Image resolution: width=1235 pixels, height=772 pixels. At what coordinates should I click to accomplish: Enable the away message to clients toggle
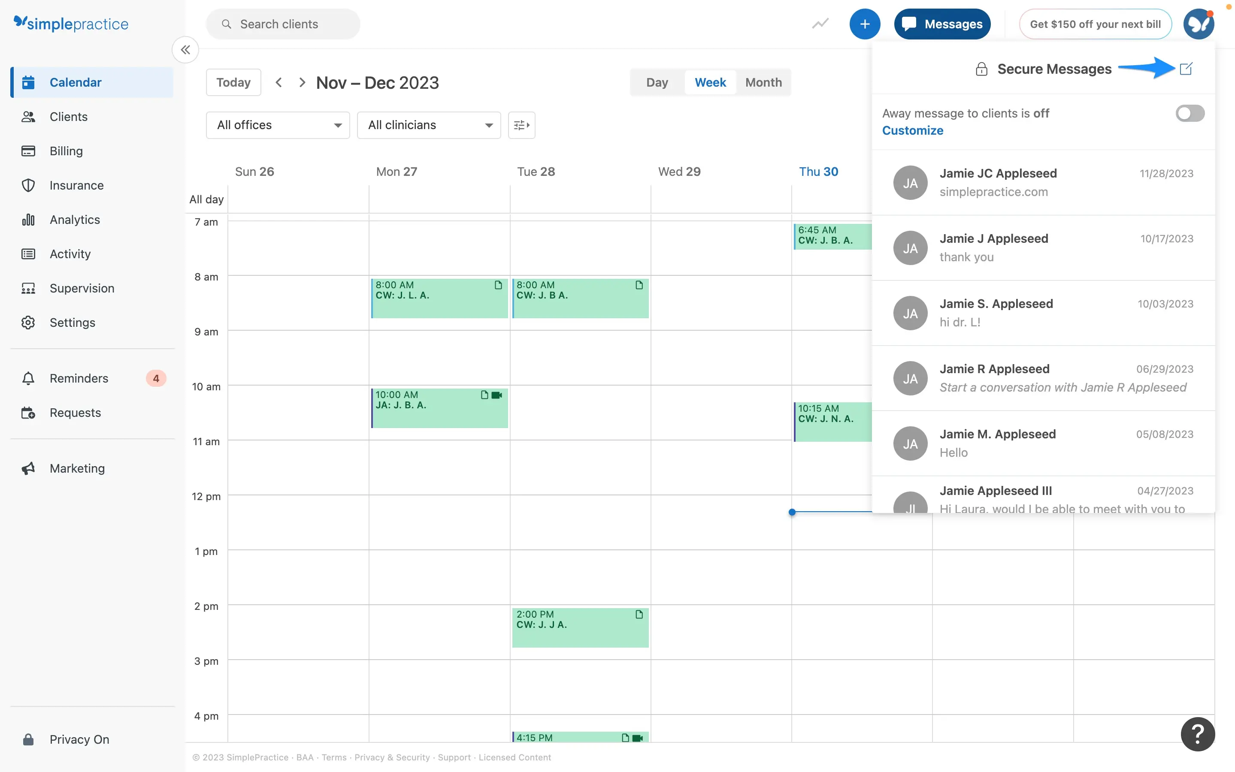[x=1190, y=113]
